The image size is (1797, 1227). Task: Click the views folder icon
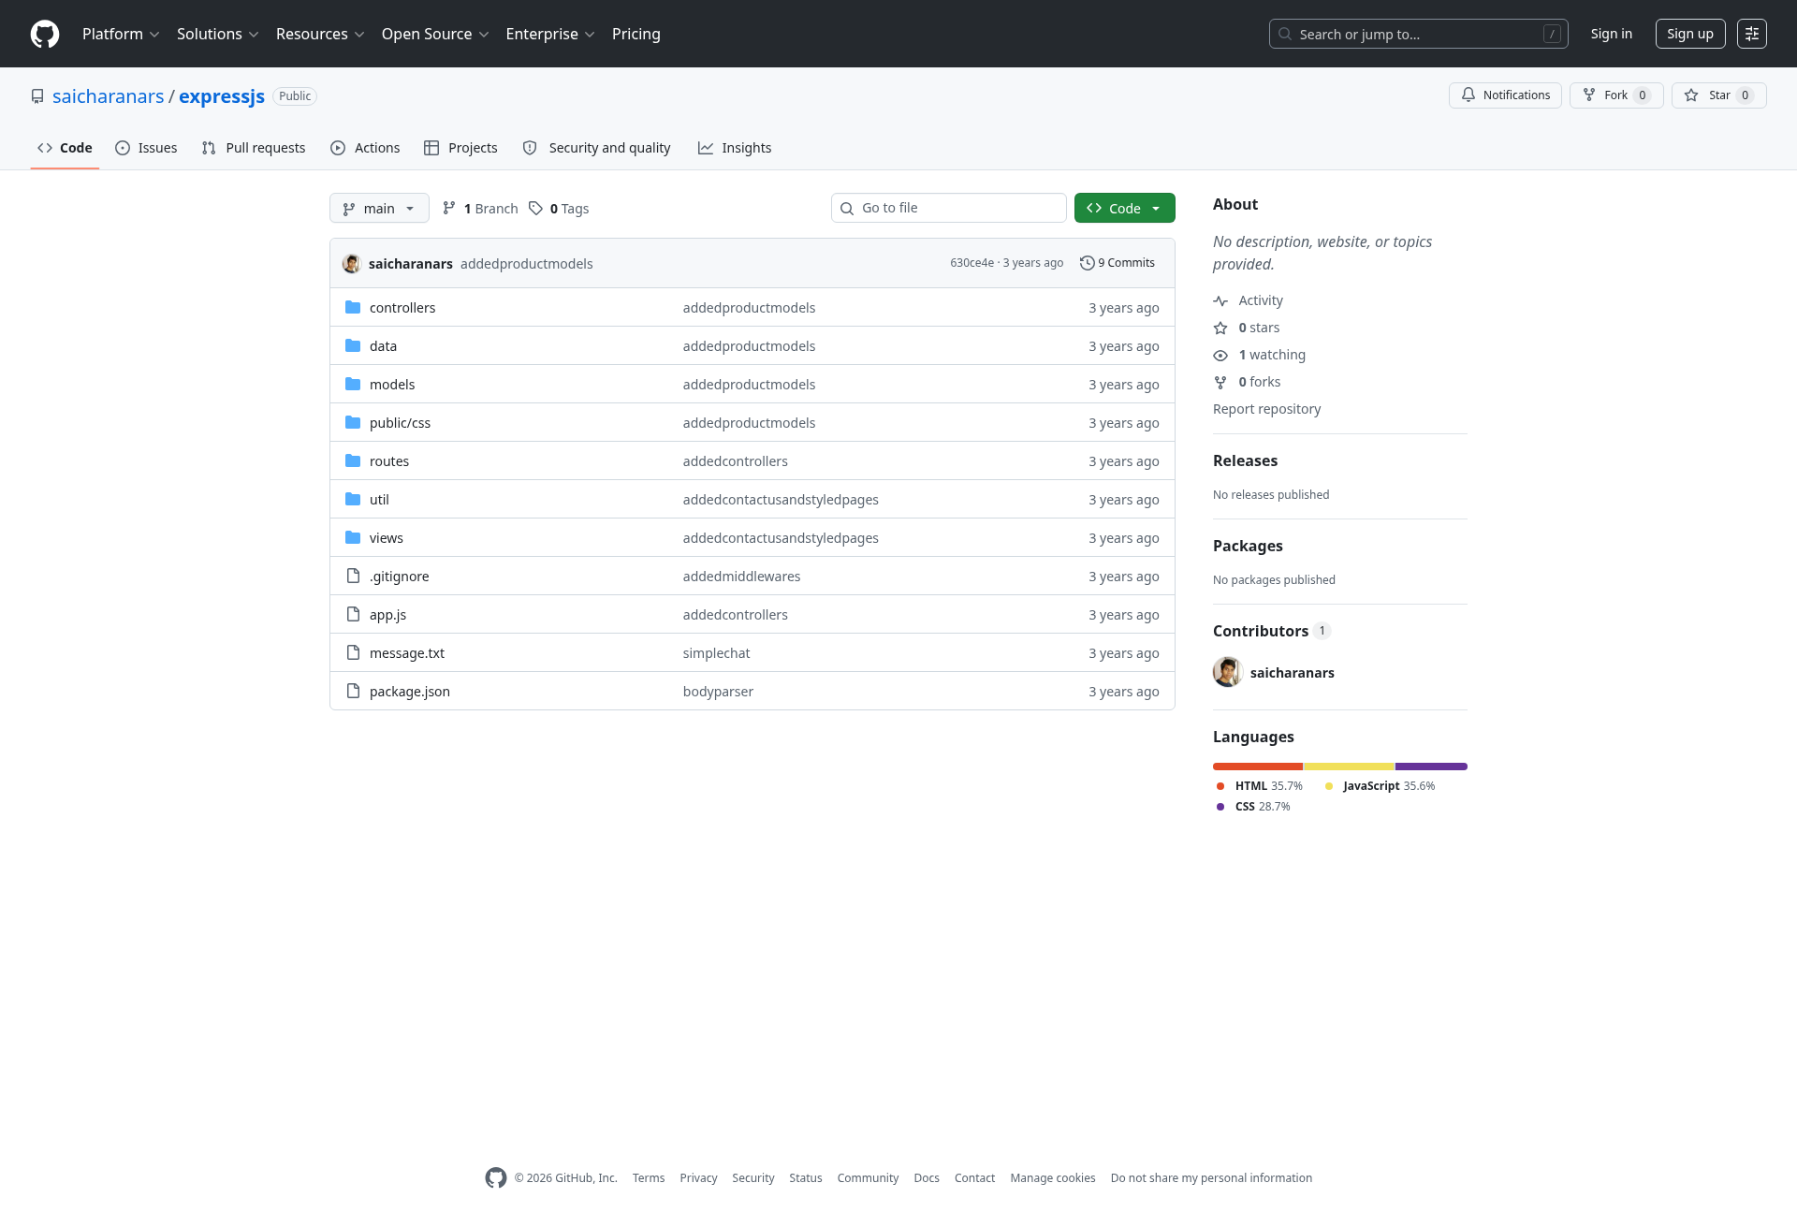(x=353, y=537)
